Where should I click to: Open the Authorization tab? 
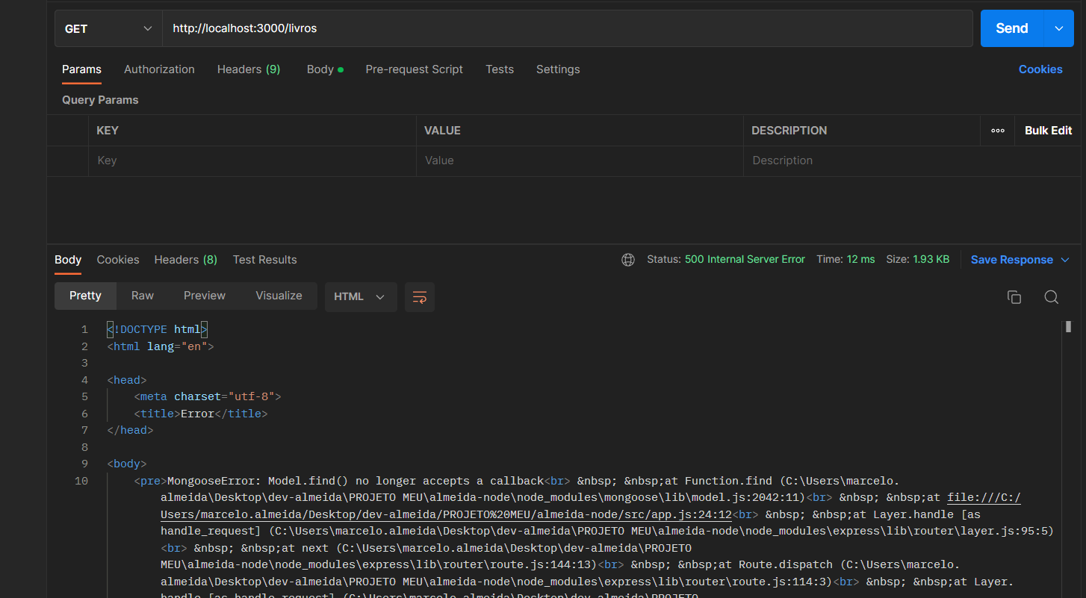159,69
